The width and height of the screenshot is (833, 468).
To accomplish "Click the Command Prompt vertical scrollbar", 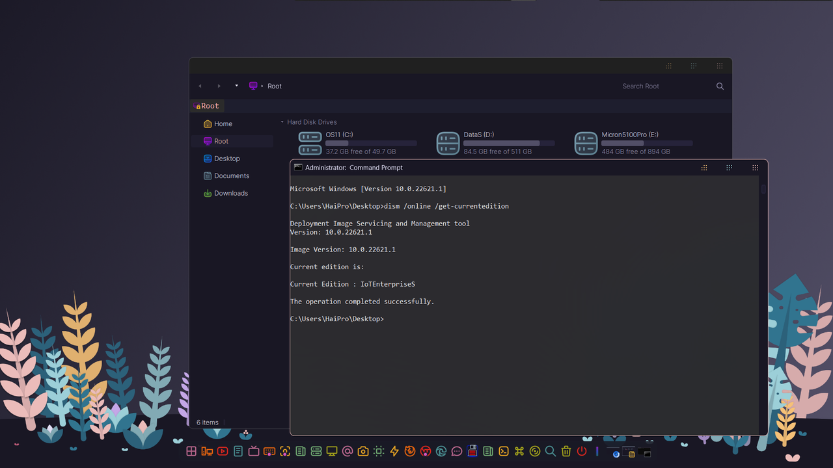I will pos(764,305).
